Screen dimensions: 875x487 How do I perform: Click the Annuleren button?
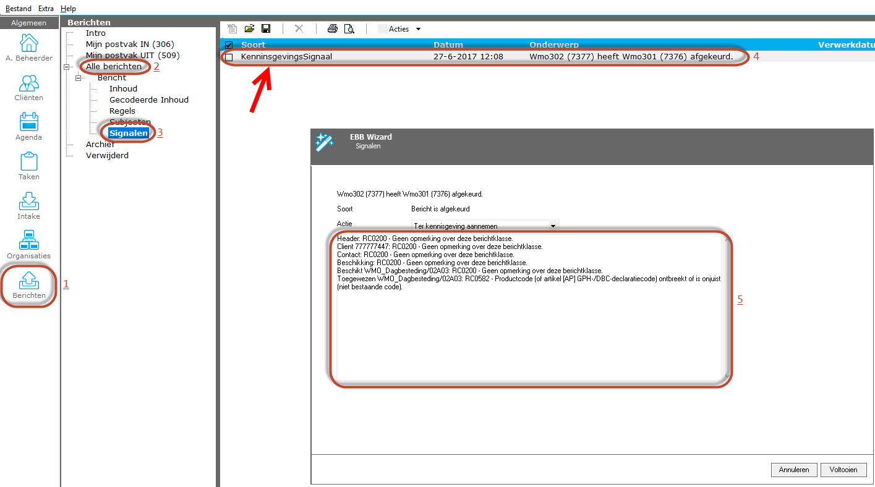coord(794,470)
